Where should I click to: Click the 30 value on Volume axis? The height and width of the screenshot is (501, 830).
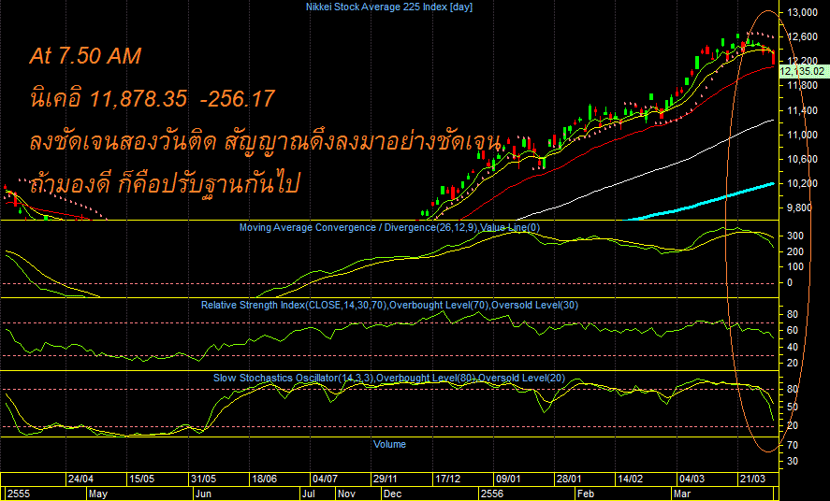[793, 462]
